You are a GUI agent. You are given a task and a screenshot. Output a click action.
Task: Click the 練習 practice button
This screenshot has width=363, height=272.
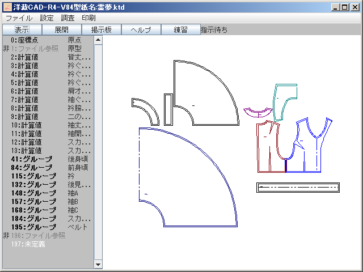click(x=180, y=30)
